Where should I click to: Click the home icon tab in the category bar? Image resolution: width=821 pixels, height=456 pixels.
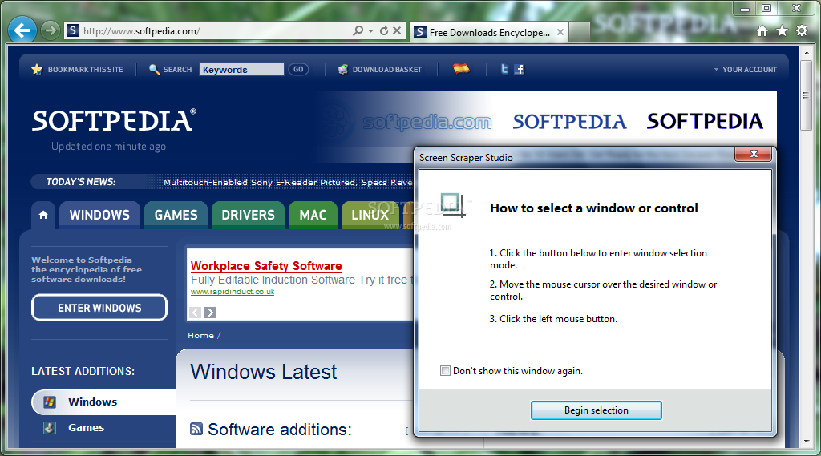pyautogui.click(x=43, y=215)
